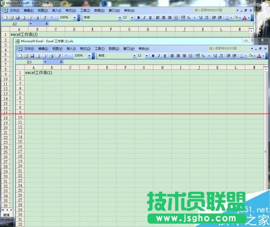Open Fill Color swatch in 工作表 (1) window
This screenshot has height=227, width=270.
(250, 56)
